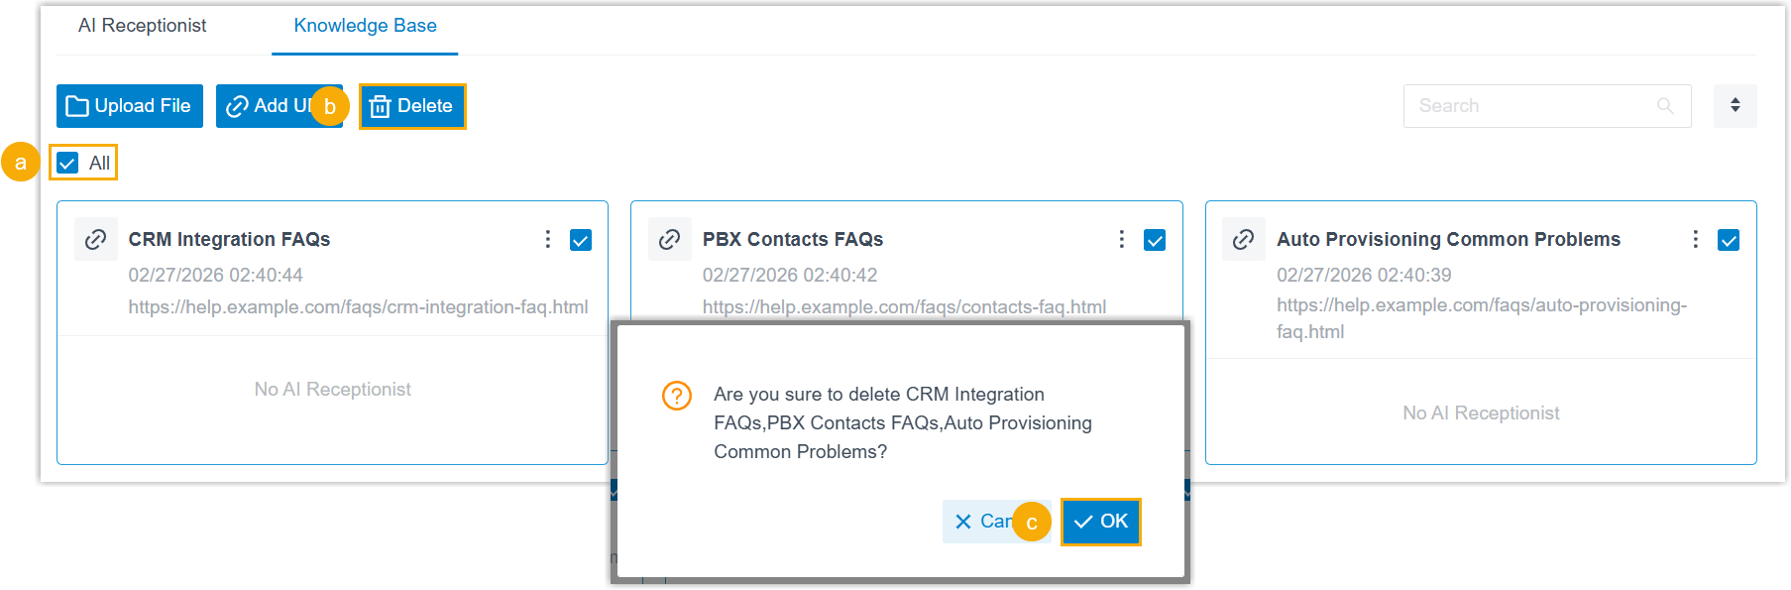Open more options for PBX Contacts FAQs
Screen dimensions: 1791x590
point(1122,239)
